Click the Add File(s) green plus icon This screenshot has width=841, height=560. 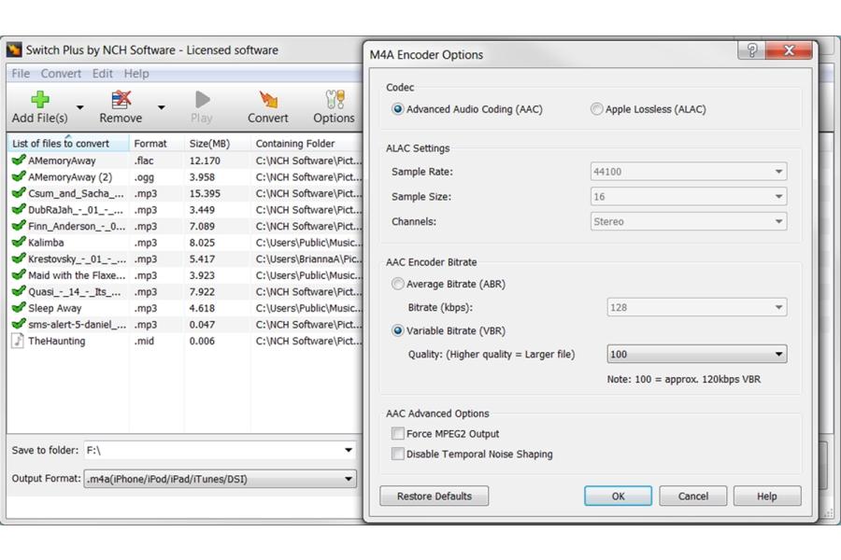[40, 99]
